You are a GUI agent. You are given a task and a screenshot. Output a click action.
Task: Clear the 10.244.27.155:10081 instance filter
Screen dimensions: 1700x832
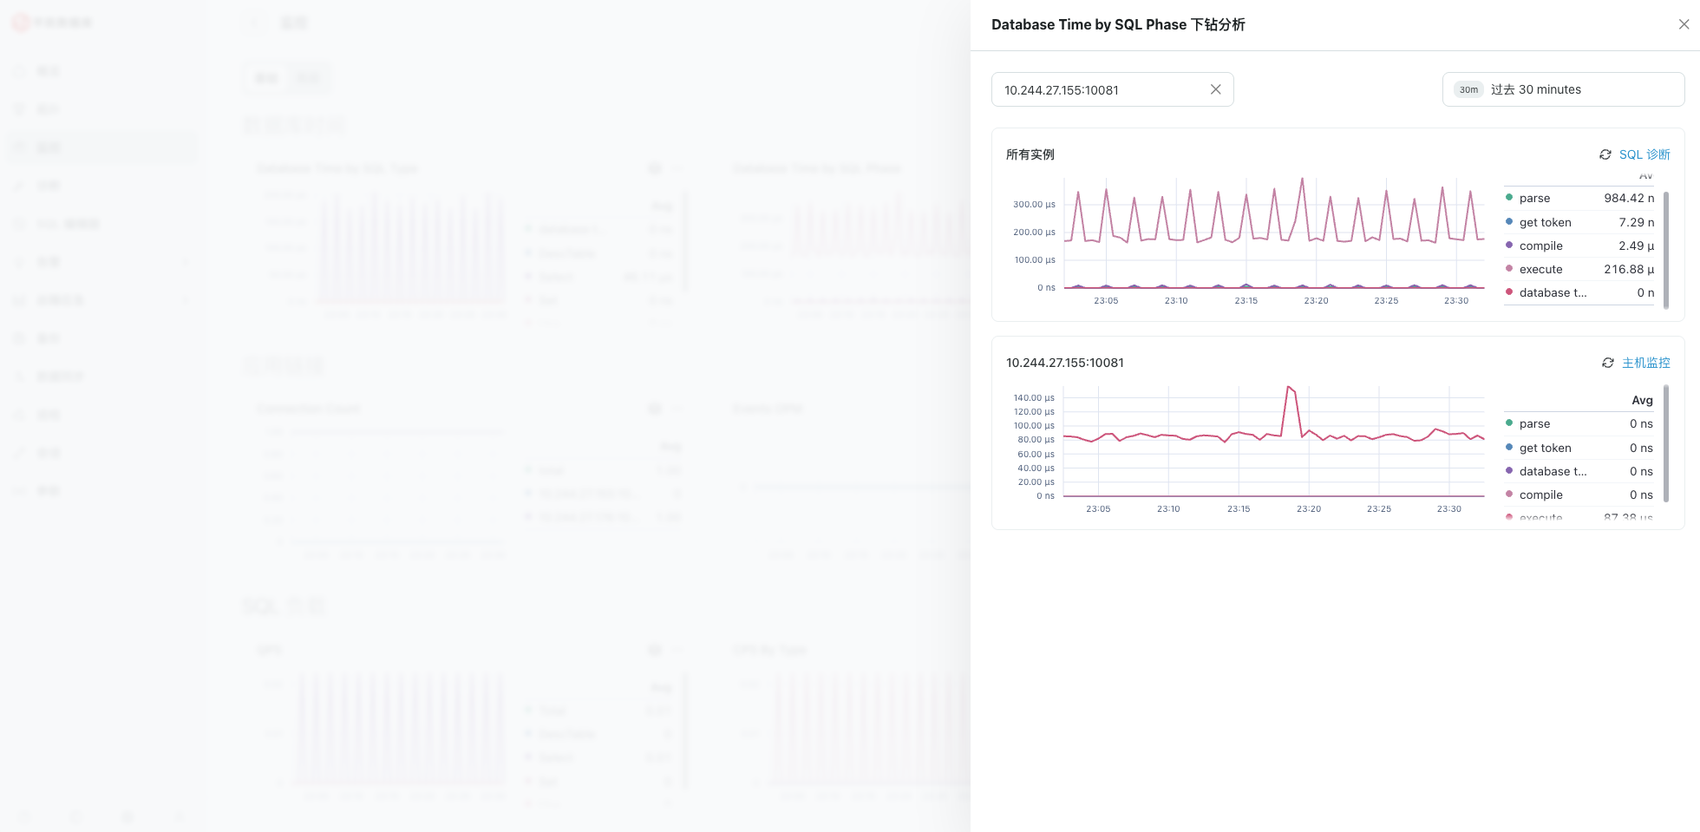click(x=1215, y=89)
